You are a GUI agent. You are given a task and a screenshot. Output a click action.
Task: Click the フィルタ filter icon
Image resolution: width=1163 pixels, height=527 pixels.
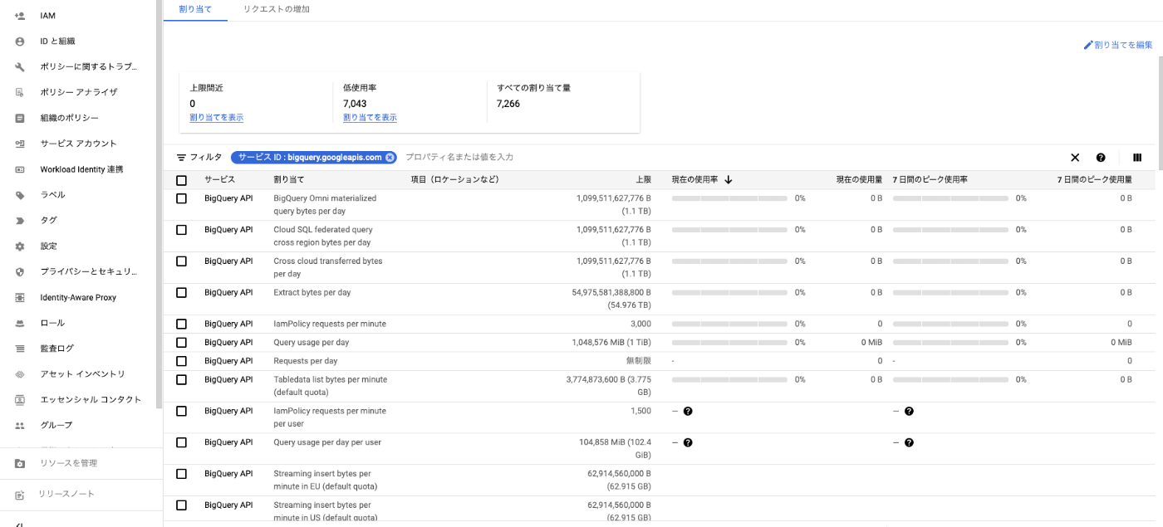click(181, 157)
